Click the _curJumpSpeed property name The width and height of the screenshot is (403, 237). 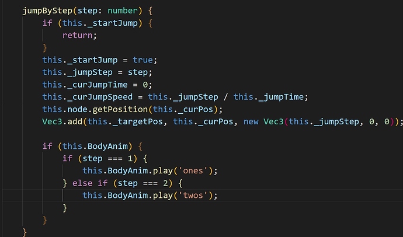100,97
